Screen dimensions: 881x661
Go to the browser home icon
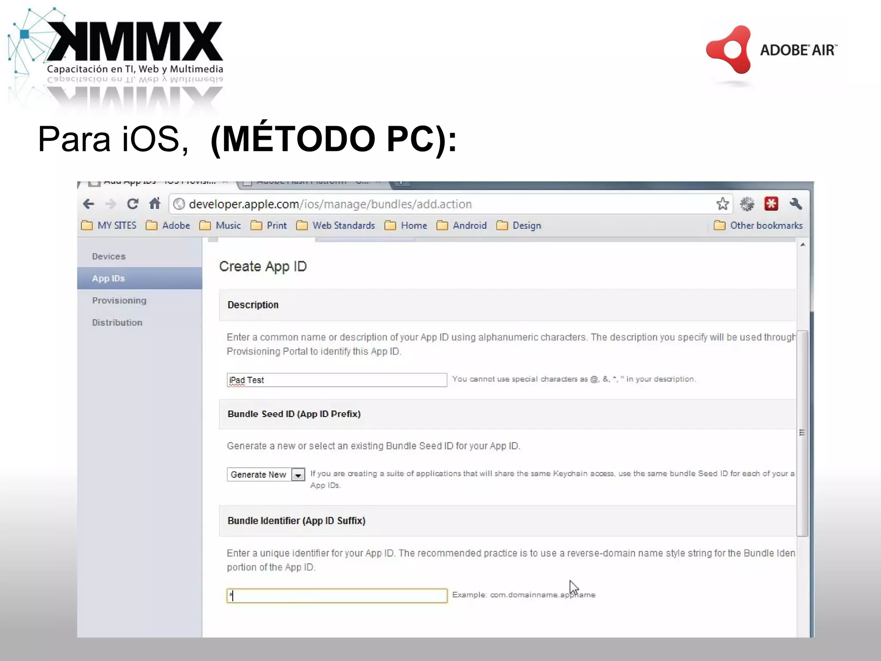click(155, 203)
